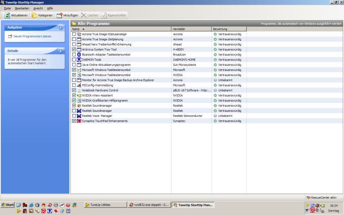Uncheck the Synaptics TouchPad Enhancements checkbox

click(x=74, y=121)
